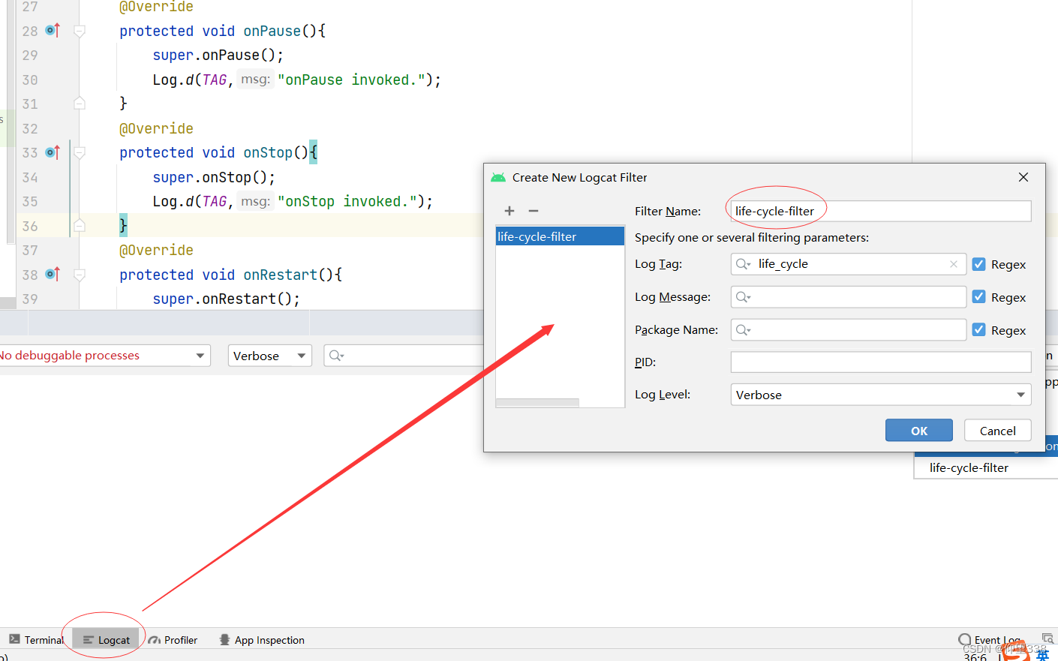The width and height of the screenshot is (1058, 661).
Task: Open the Logcat tab
Action: point(106,640)
